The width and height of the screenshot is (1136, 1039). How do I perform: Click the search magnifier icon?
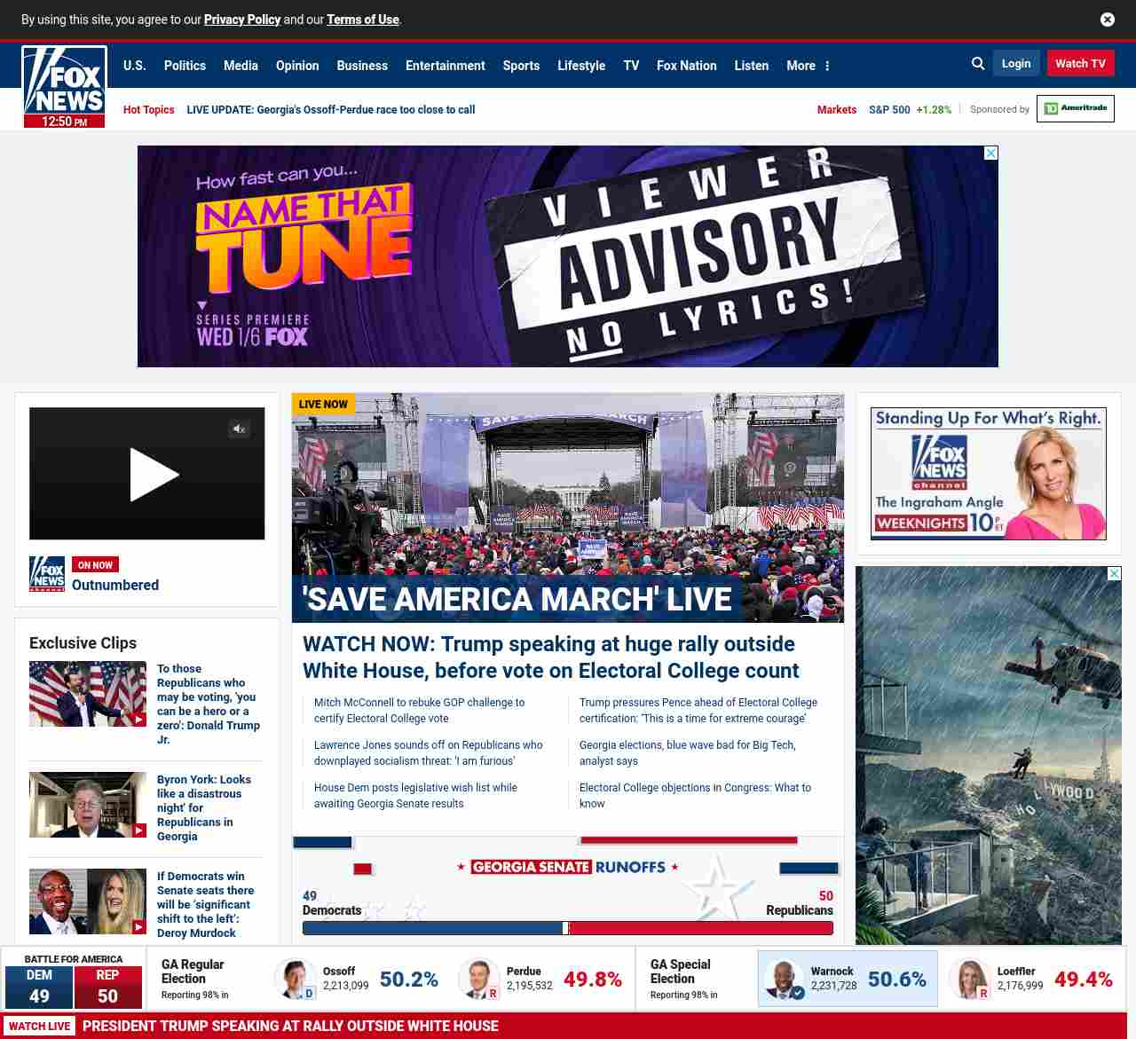tap(978, 64)
